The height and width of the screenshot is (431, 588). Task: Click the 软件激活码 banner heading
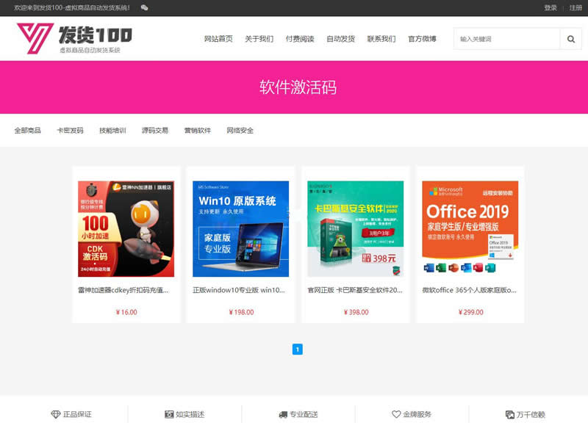coord(298,87)
